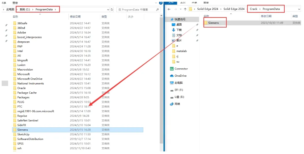Expand chevron between Crack and ProgramData
The width and height of the screenshot is (304, 154).
(x=260, y=9)
